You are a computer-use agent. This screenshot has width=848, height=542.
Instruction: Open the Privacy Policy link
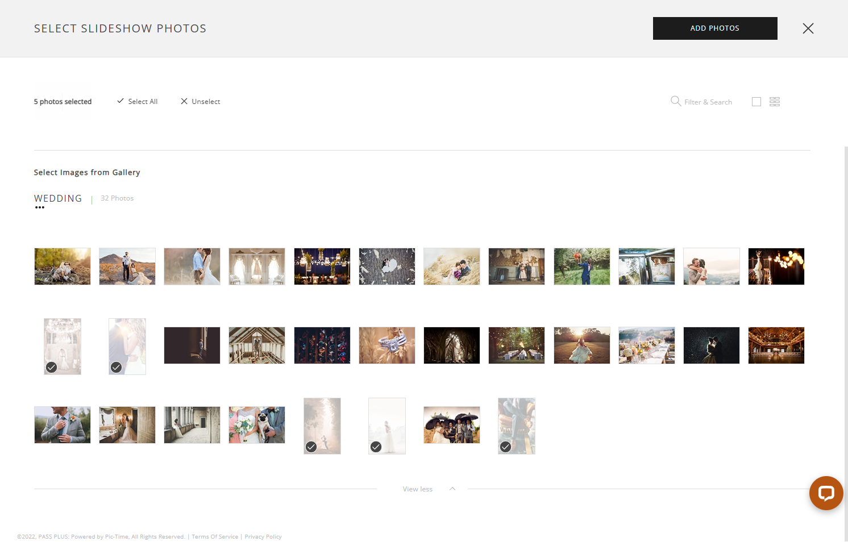(x=263, y=536)
